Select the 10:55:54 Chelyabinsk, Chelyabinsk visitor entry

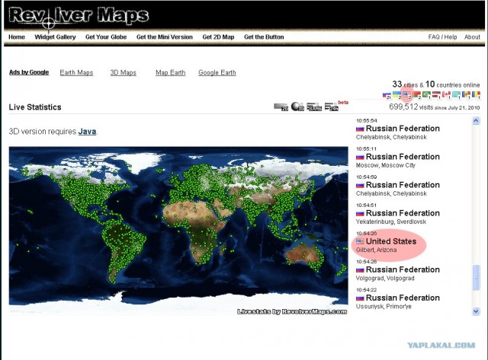click(x=398, y=129)
